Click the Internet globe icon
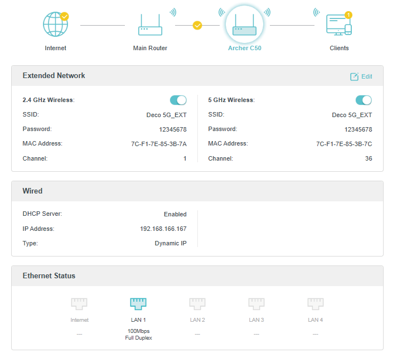The image size is (397, 353). 55,25
